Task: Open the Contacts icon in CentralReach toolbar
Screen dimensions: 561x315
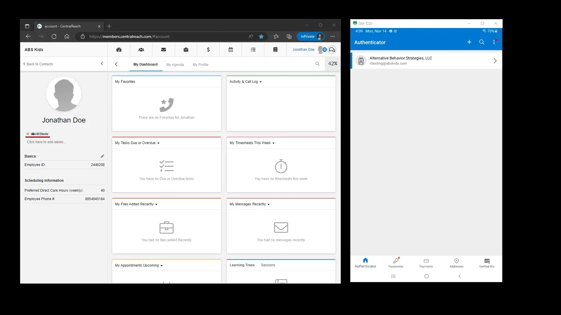Action: coord(141,50)
